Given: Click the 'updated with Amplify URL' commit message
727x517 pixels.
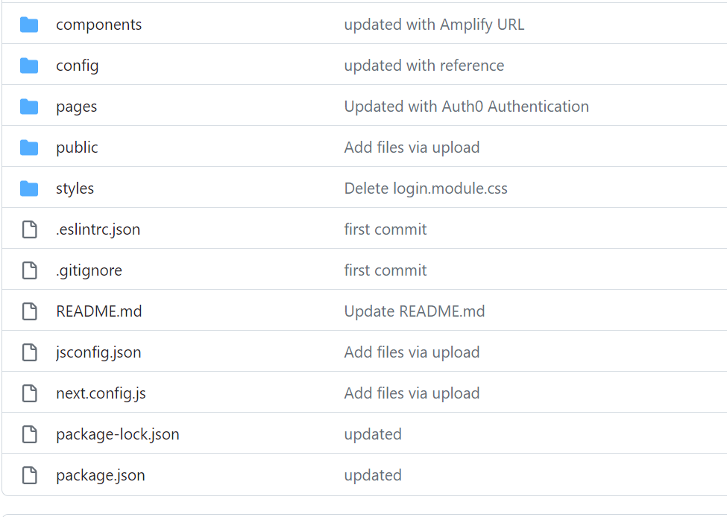Looking at the screenshot, I should (435, 25).
